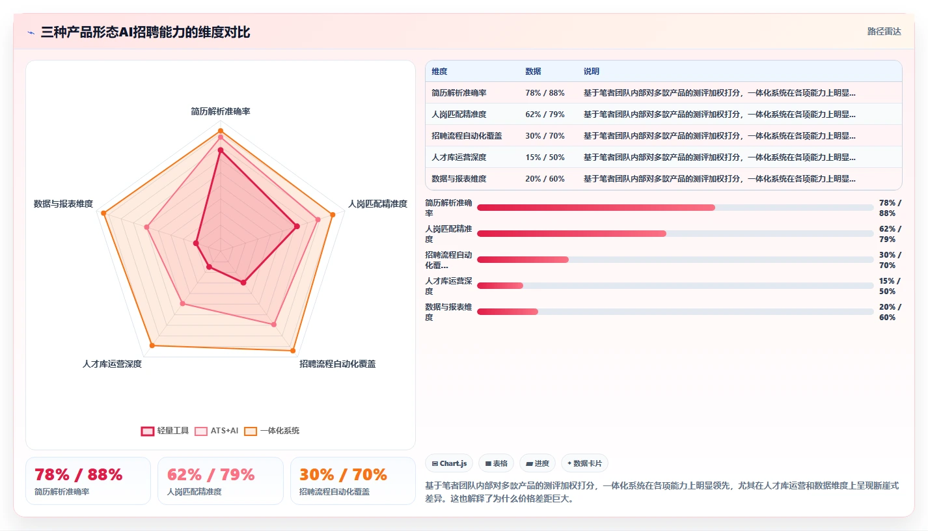The width and height of the screenshot is (928, 531).
Task: Click the 一体化系统 legend label
Action: pyautogui.click(x=280, y=431)
